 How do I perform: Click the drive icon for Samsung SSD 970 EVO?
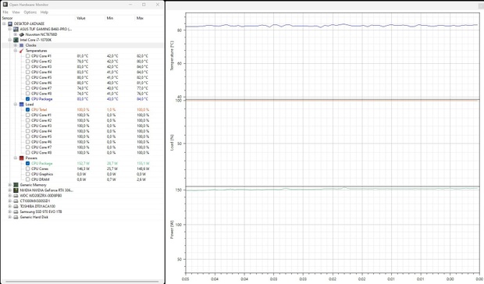[x=16, y=211]
